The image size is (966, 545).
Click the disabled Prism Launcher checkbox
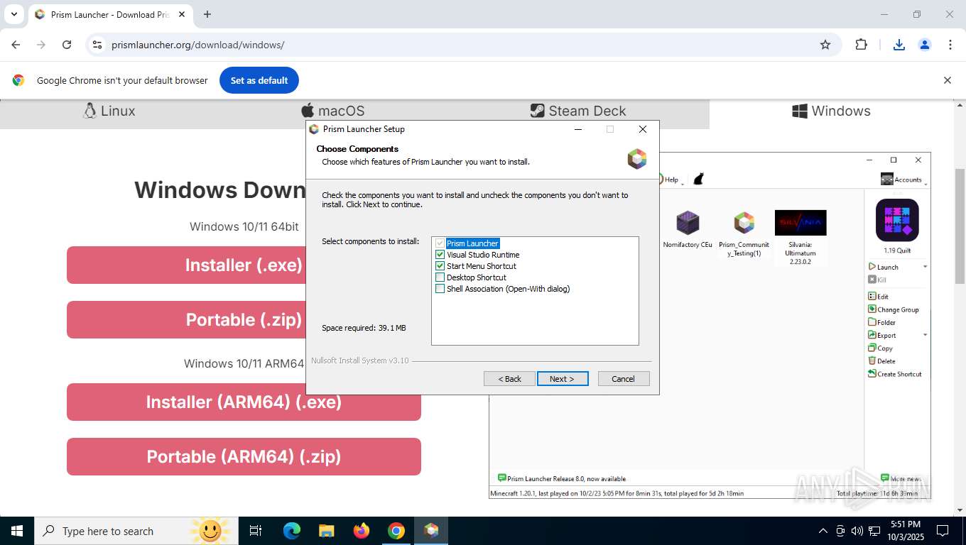coord(440,243)
